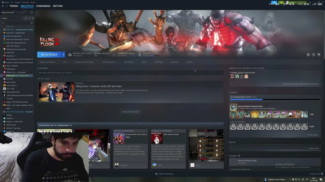Viewport: 325px width, 182px height.
Task: Show the +185 locked achievements
Action: [311, 126]
